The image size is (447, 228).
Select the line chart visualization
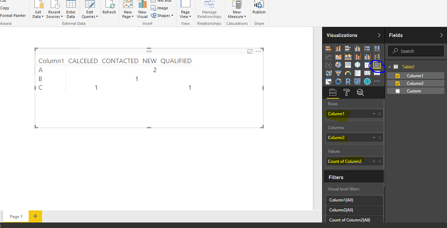tap(328, 57)
